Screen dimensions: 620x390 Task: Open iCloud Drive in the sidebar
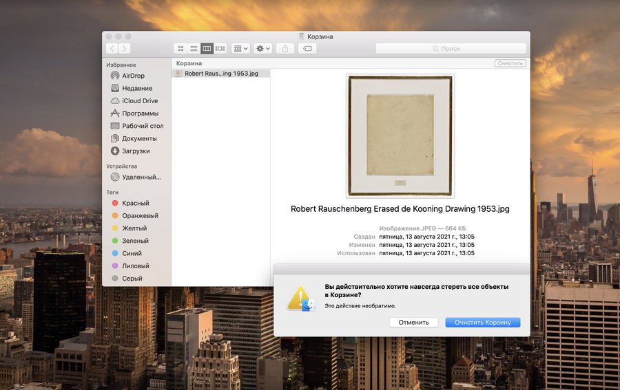tap(140, 100)
